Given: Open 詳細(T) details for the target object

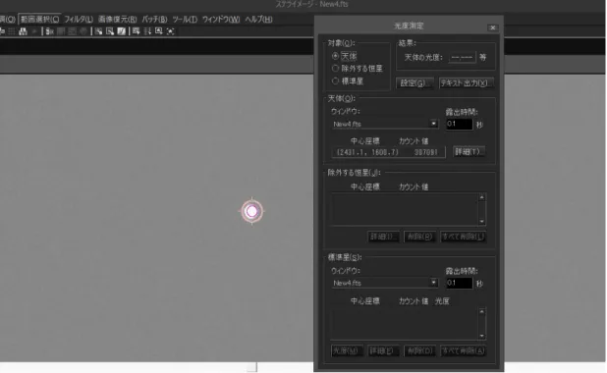Looking at the screenshot, I should pyautogui.click(x=469, y=152).
